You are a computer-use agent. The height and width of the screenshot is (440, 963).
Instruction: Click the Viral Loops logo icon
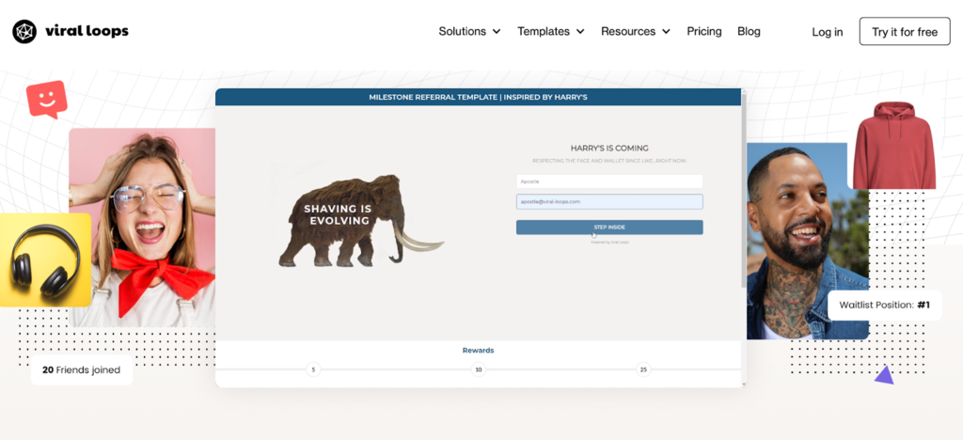coord(24,31)
